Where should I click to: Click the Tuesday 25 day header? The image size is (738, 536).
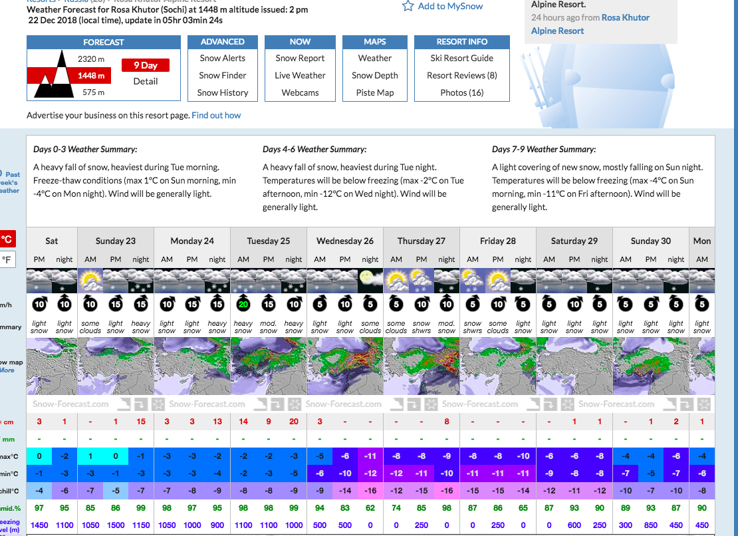[269, 241]
